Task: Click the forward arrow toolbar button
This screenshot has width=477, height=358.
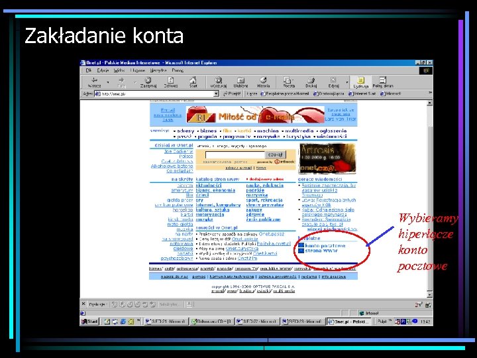Action: coord(121,82)
